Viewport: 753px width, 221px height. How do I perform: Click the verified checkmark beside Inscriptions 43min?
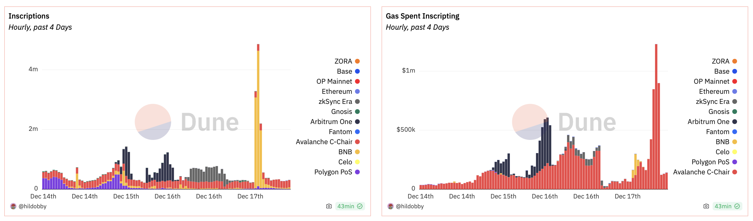pyautogui.click(x=360, y=206)
